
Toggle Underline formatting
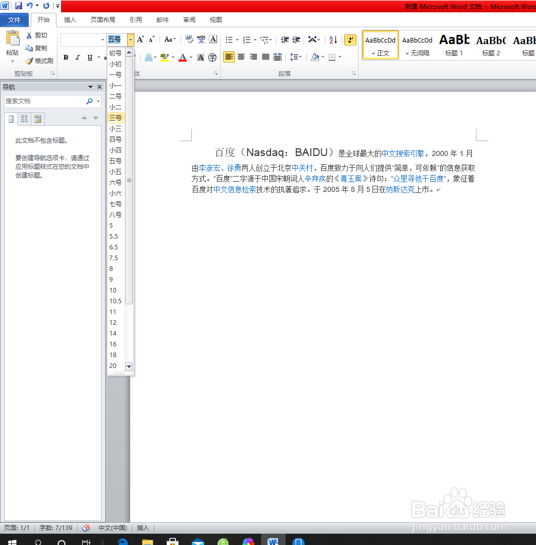(90, 57)
